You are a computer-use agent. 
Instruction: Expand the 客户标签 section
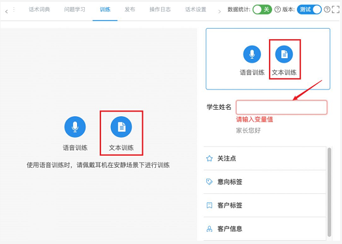(x=265, y=206)
